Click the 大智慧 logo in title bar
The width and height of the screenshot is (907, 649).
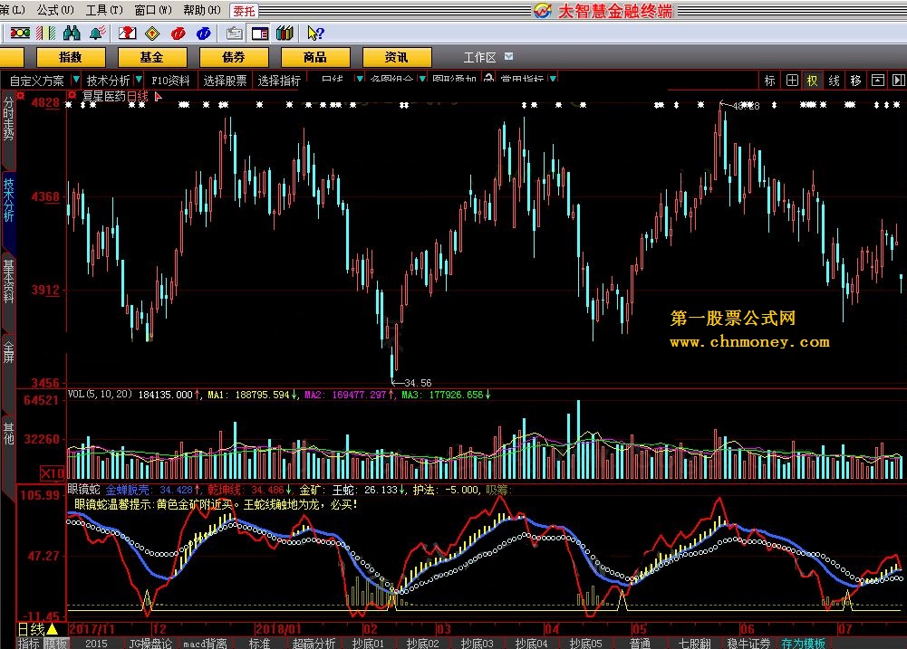543,10
